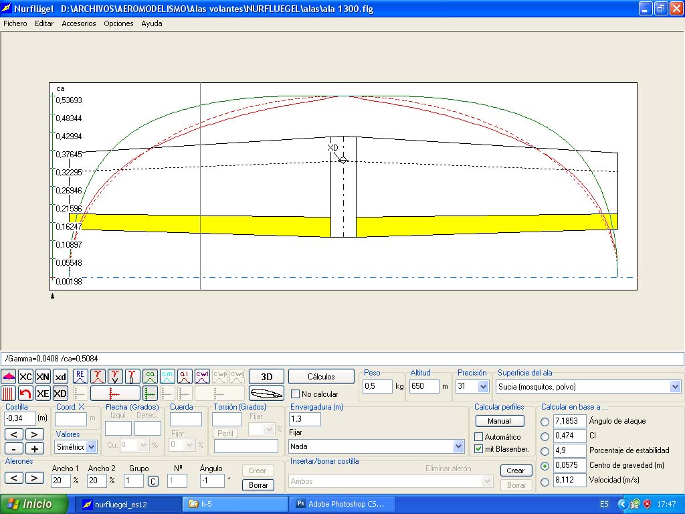Toggle the green ca curve icon
Image resolution: width=685 pixels, height=514 pixels.
150,377
